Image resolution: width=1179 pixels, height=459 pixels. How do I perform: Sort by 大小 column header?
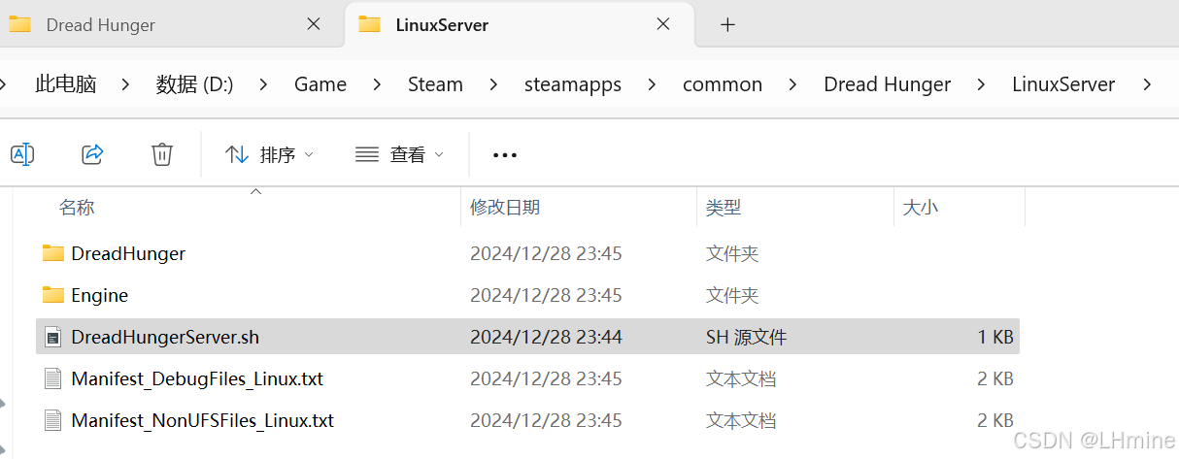[921, 207]
